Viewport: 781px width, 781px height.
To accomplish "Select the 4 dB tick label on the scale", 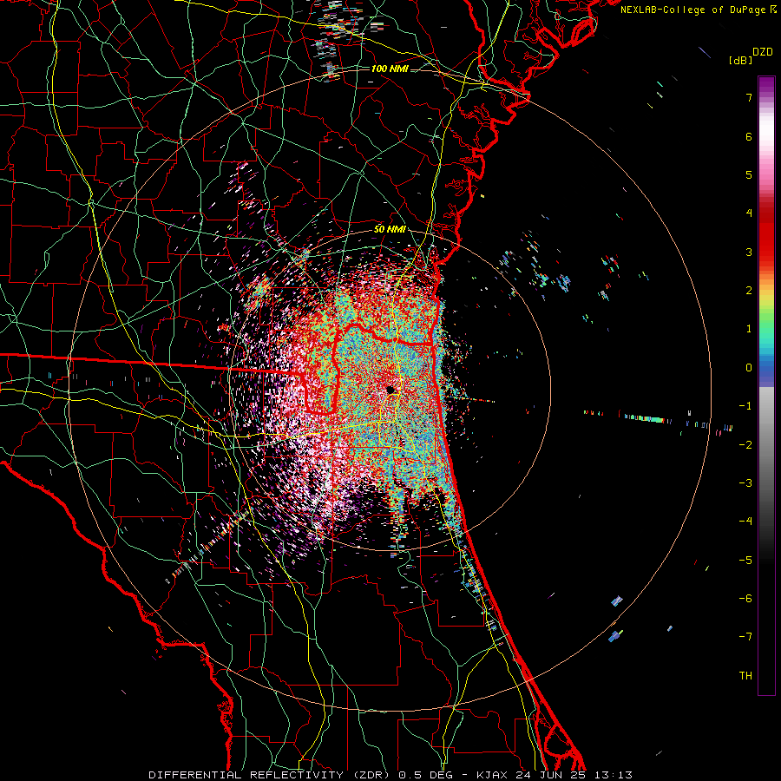I will click(749, 213).
